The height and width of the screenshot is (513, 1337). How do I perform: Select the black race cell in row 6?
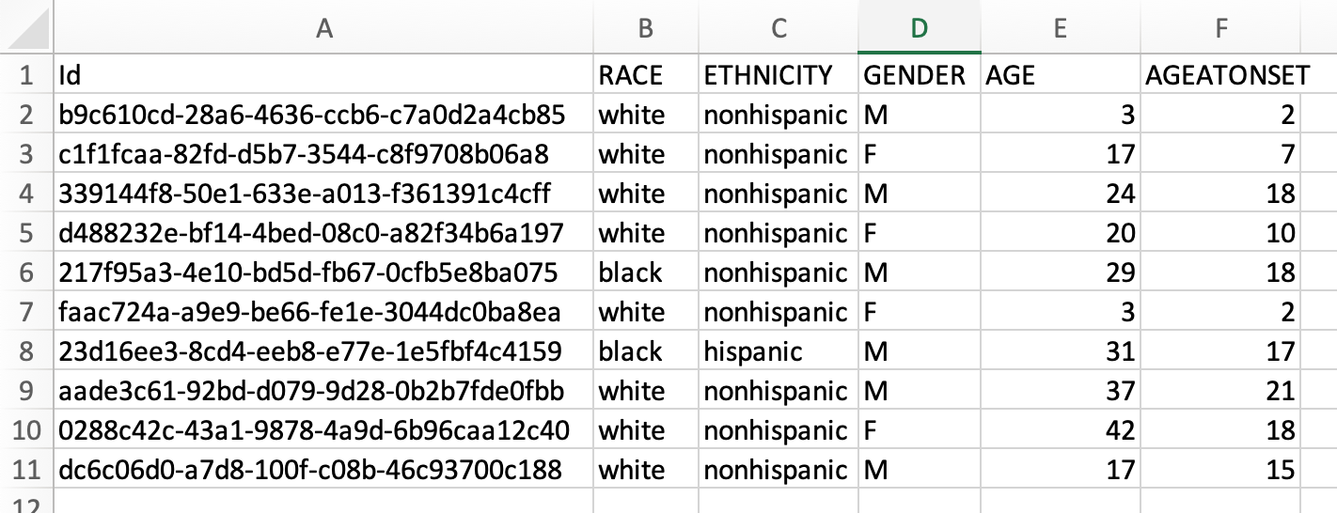pyautogui.click(x=646, y=272)
